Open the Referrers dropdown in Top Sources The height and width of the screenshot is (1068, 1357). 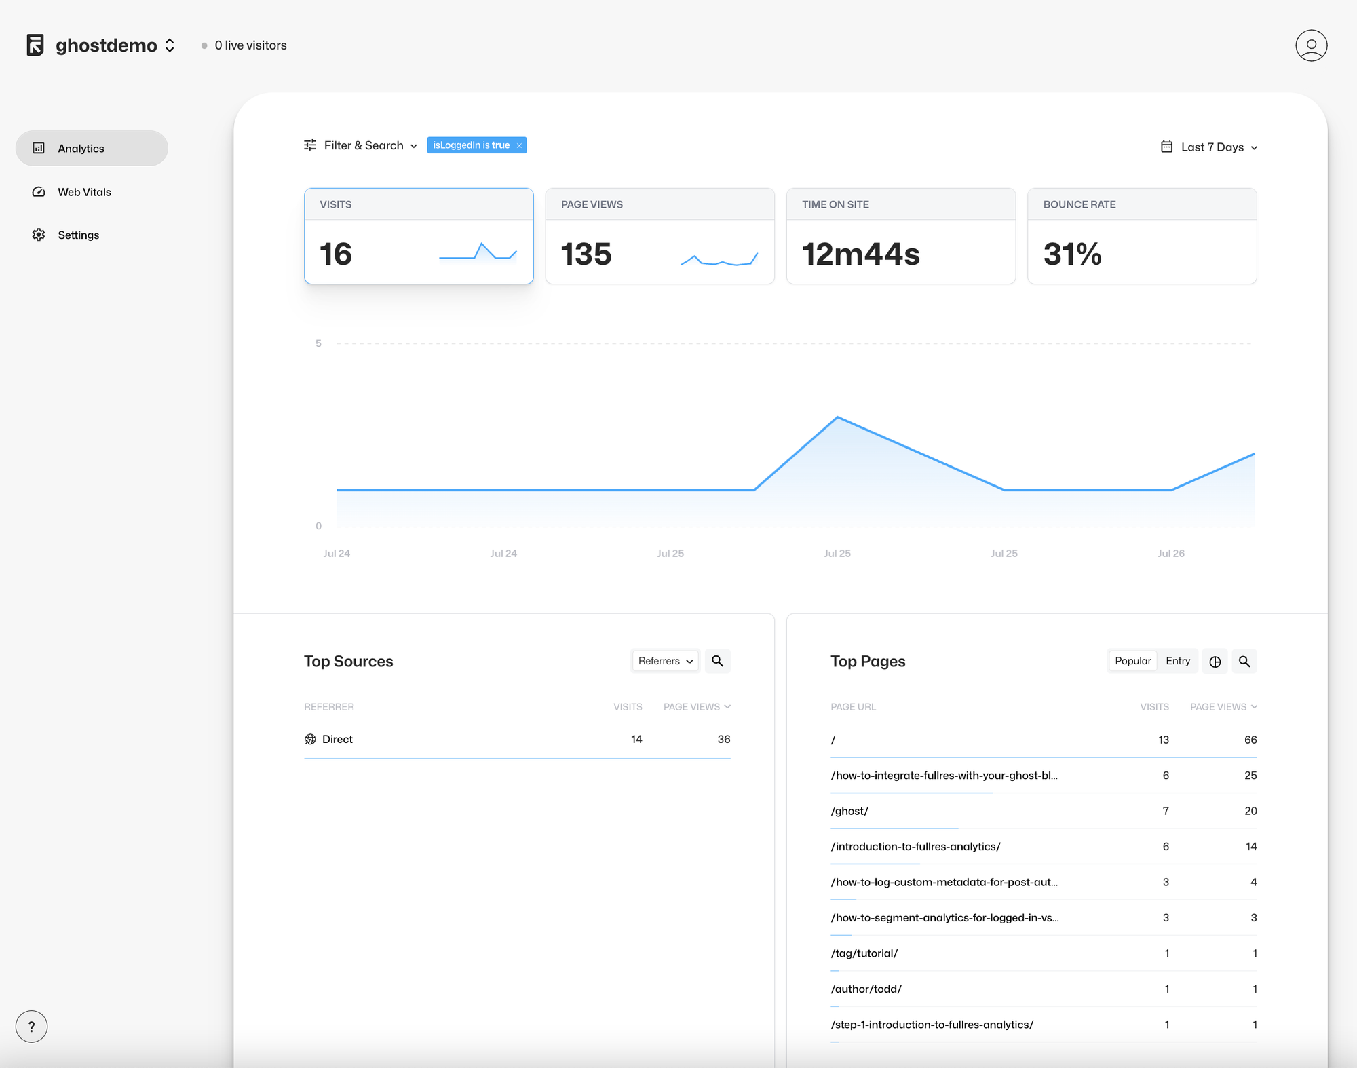coord(665,661)
